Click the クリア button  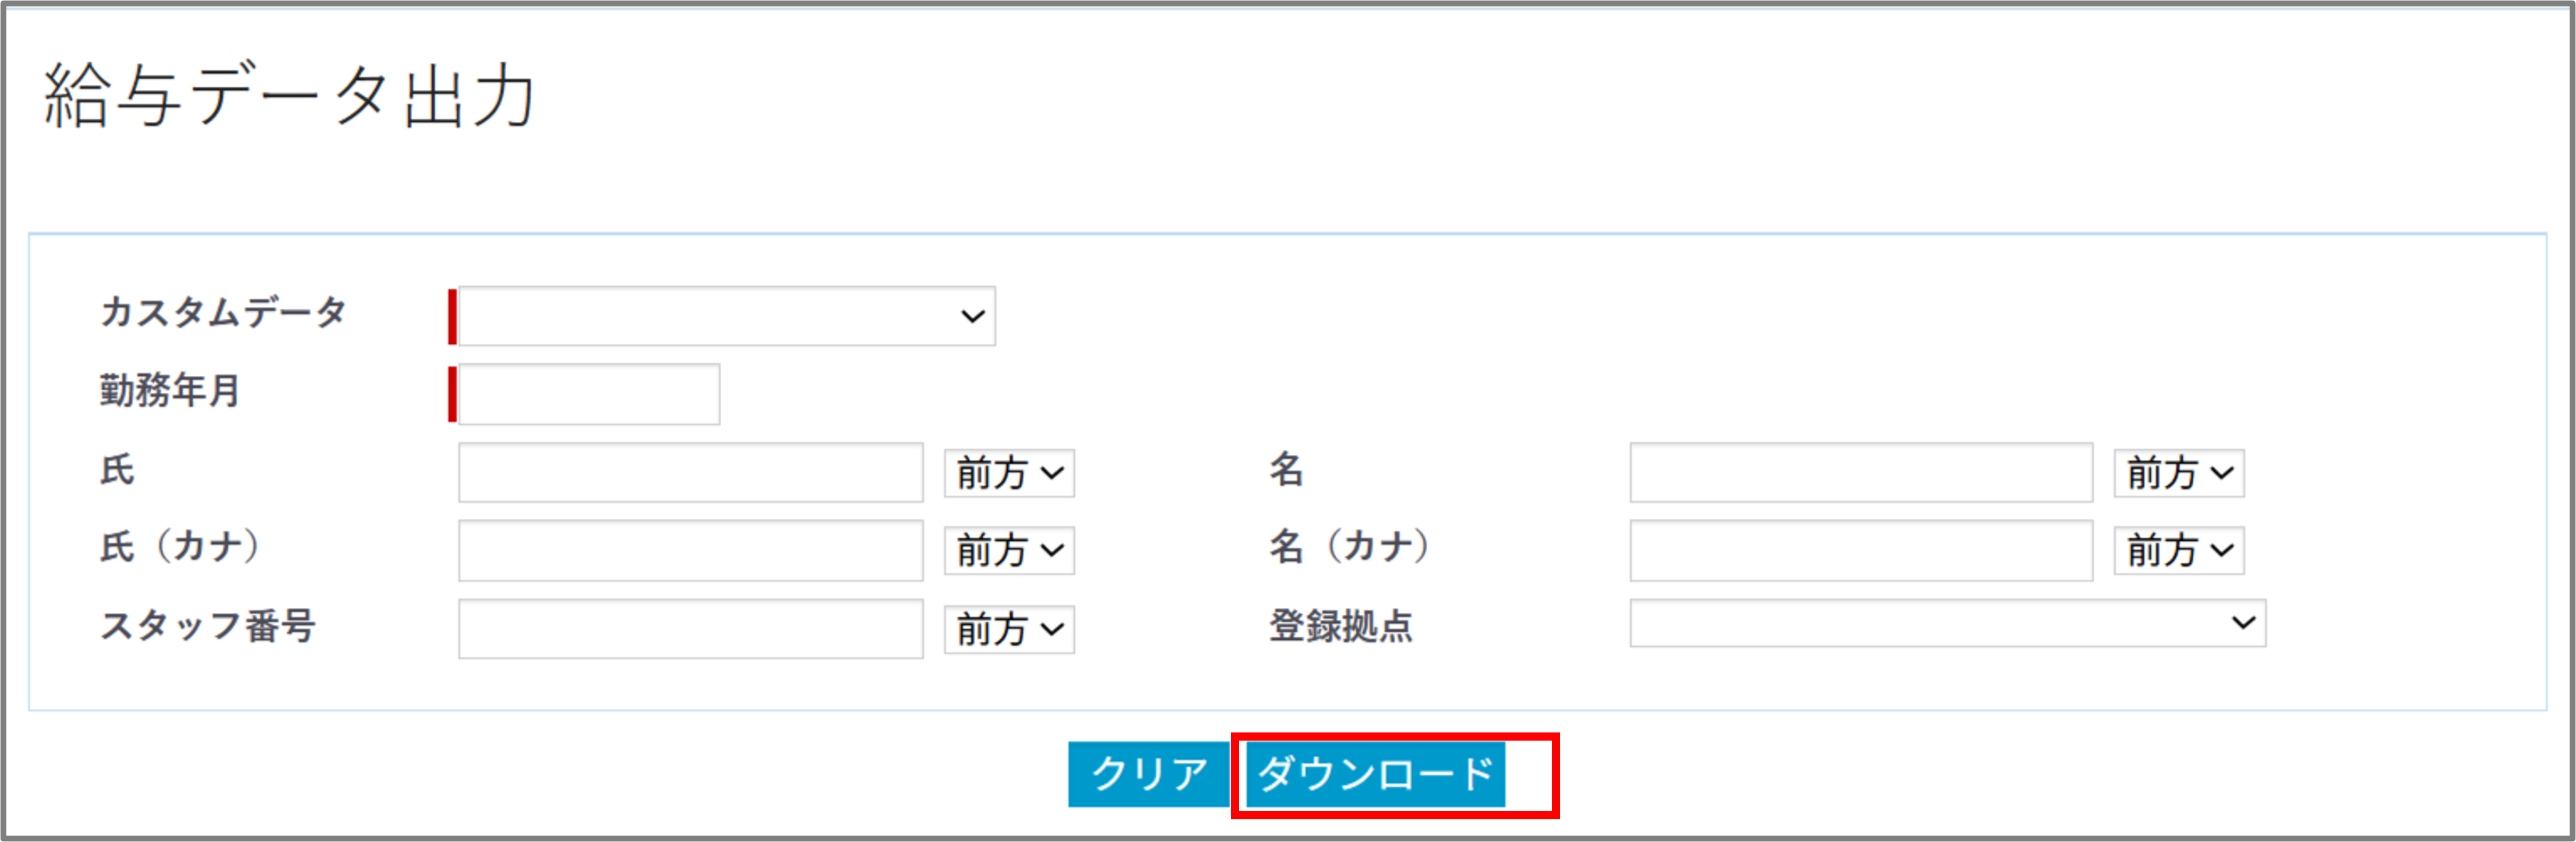click(1148, 774)
